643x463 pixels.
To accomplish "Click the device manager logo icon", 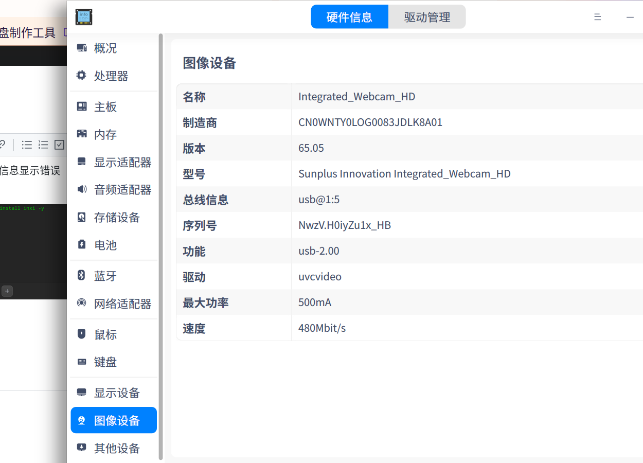I will click(x=83, y=16).
